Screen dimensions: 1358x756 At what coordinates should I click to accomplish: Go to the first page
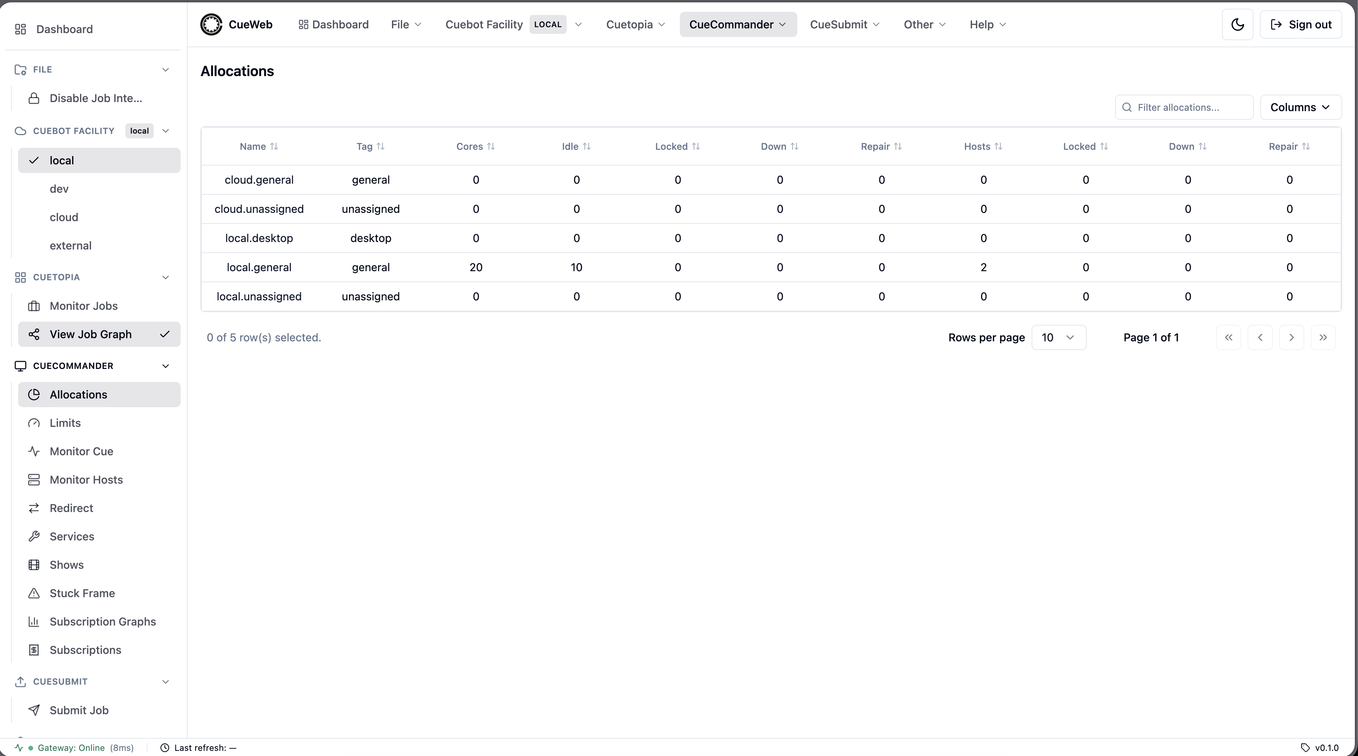click(x=1228, y=338)
